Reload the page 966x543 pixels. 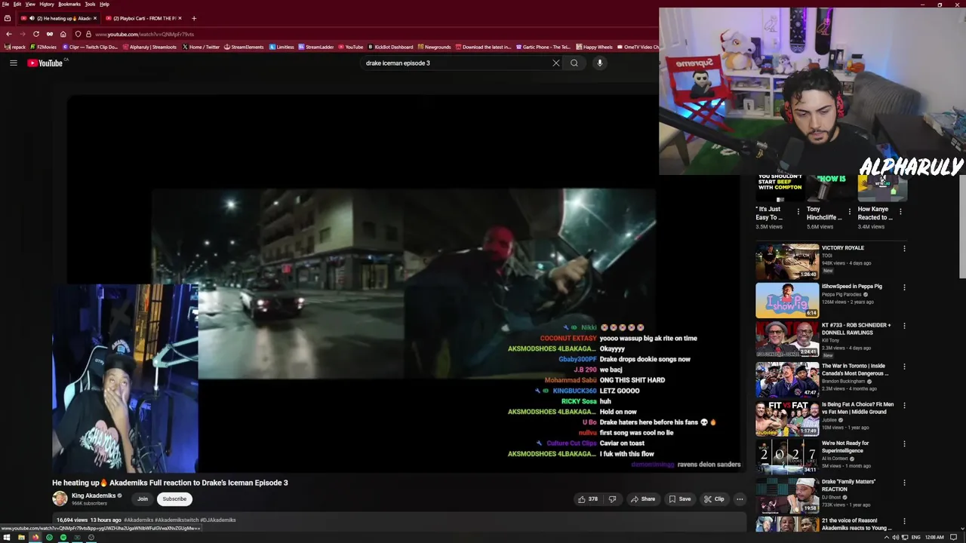35,34
